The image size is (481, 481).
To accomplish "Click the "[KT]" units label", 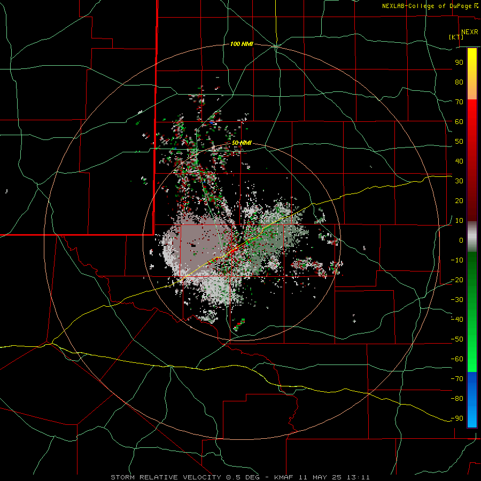I will click(x=456, y=37).
